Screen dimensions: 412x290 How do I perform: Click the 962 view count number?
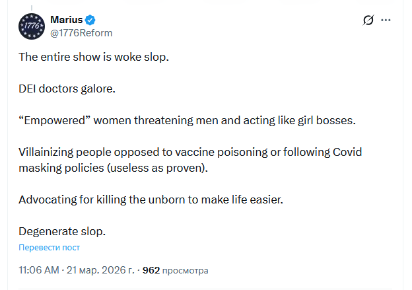[151, 270]
